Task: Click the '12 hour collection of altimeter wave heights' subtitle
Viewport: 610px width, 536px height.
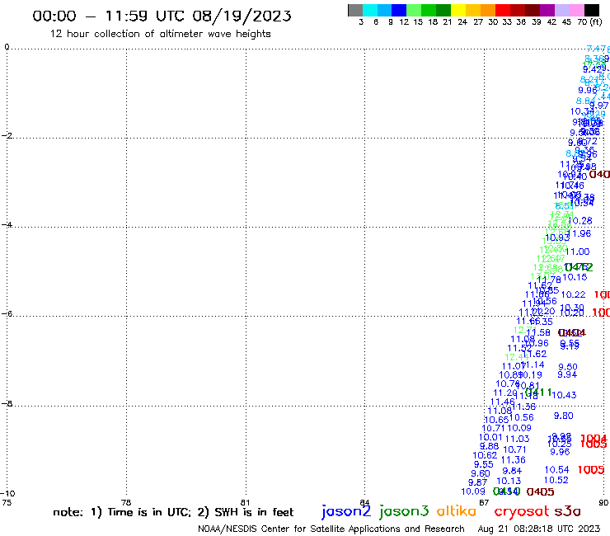Action: pos(160,34)
